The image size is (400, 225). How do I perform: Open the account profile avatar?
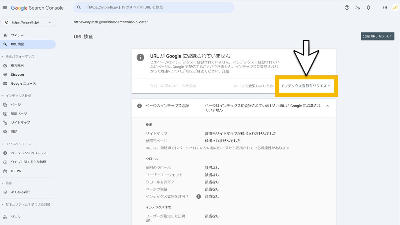pos(395,8)
